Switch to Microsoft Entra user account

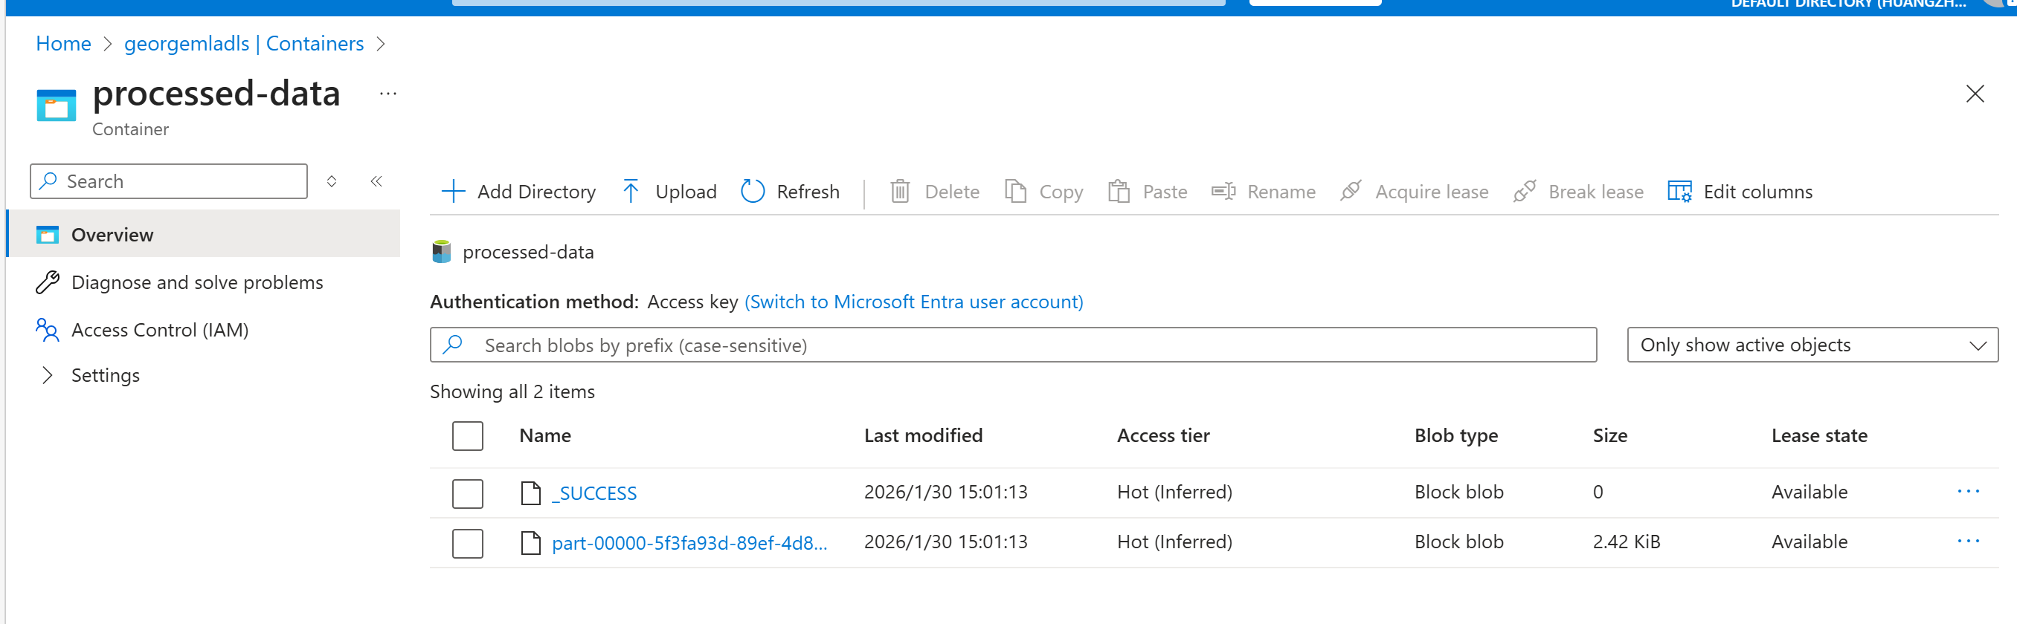click(x=913, y=302)
